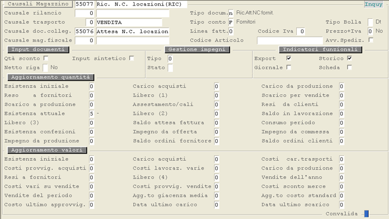Click the Impegno da produzione field
Screen dimensions: 389x219
point(92,141)
